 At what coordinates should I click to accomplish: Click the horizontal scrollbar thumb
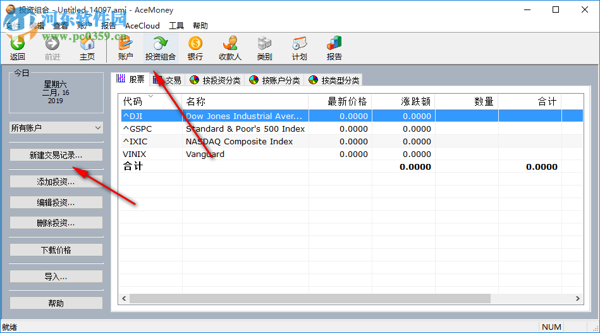tap(310, 298)
